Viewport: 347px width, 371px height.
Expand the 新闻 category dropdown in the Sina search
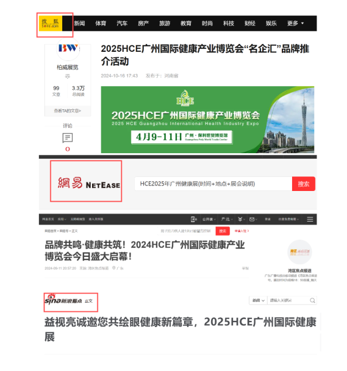259,300
